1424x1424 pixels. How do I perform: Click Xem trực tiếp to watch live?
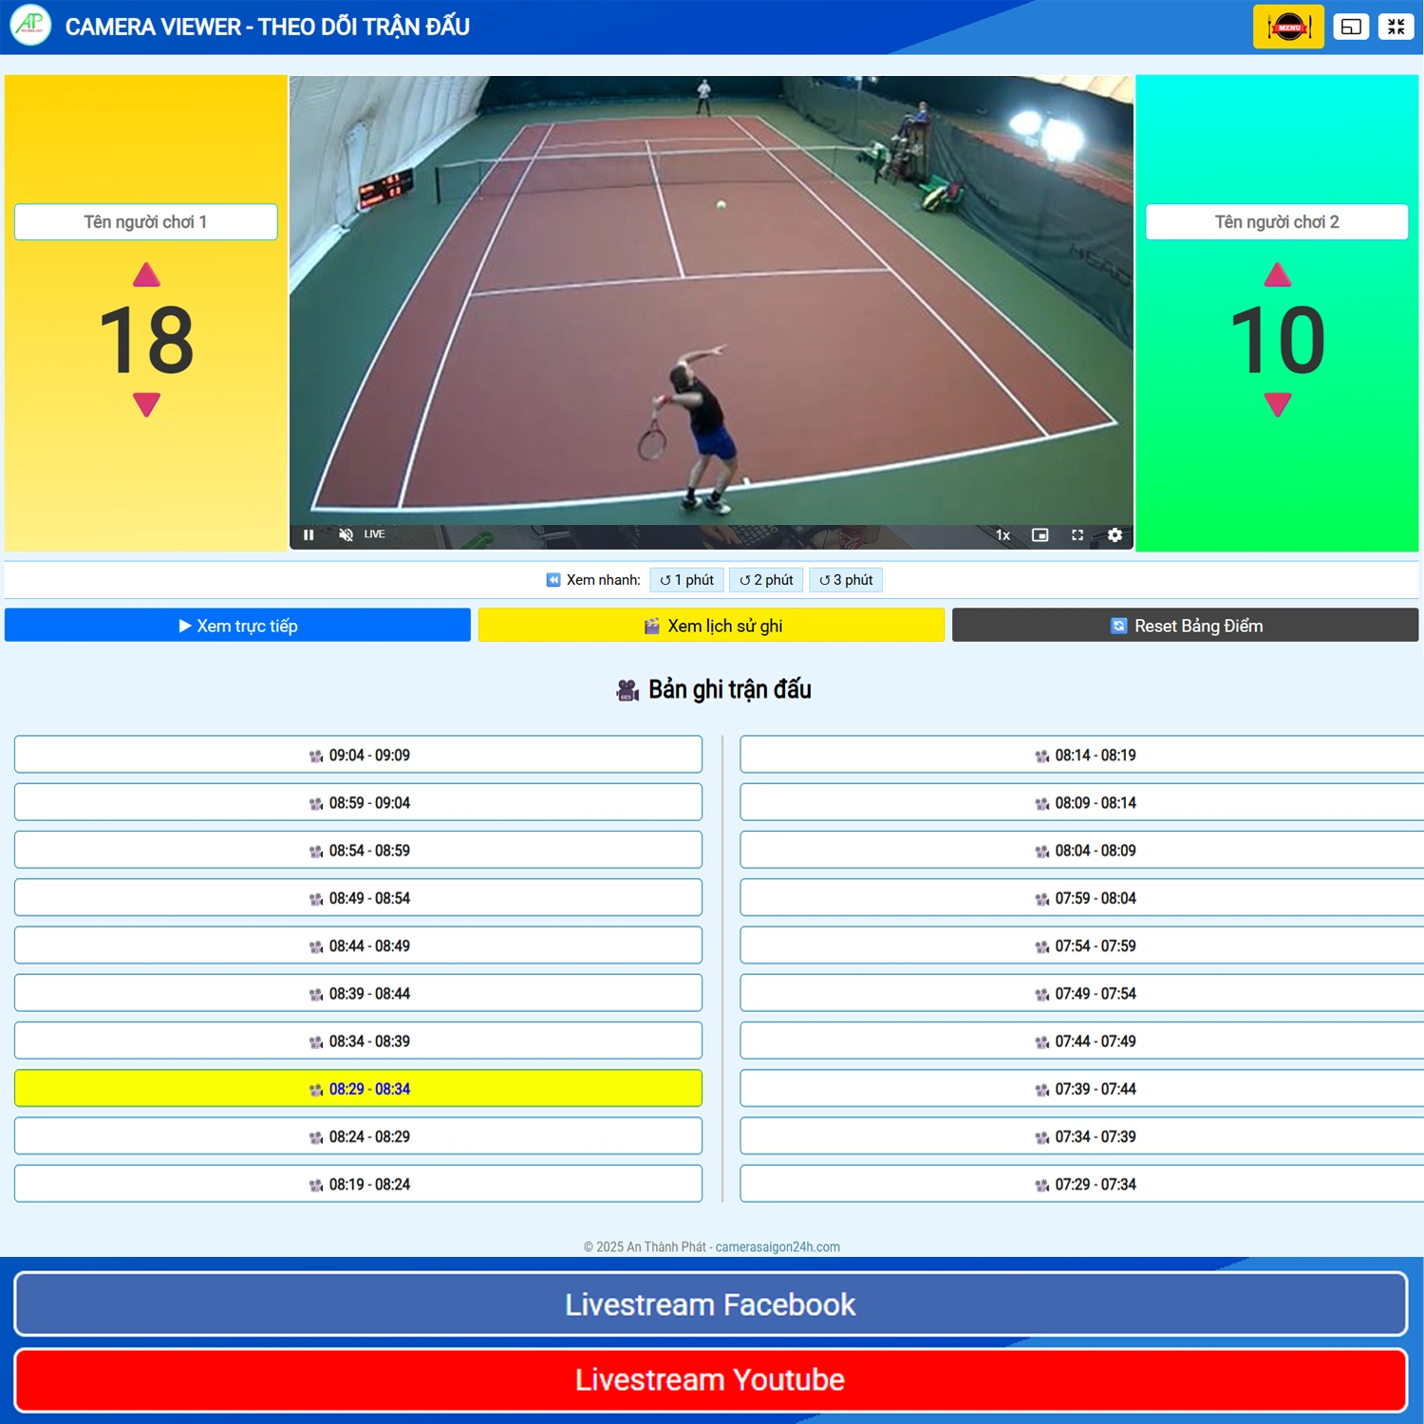[x=237, y=625]
